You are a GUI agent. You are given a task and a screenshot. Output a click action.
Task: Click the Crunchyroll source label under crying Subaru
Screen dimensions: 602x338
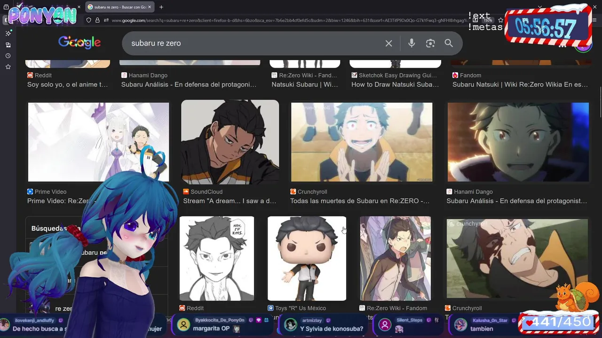click(309, 192)
